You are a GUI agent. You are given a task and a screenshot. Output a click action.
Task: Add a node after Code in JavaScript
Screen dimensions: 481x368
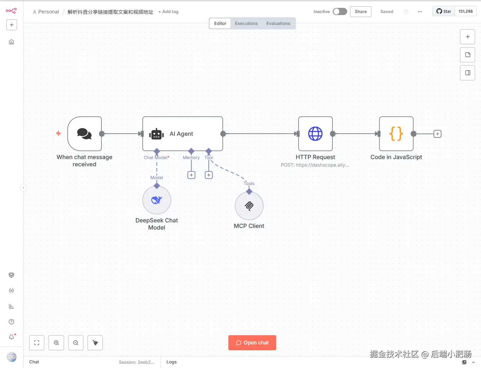pyautogui.click(x=437, y=134)
